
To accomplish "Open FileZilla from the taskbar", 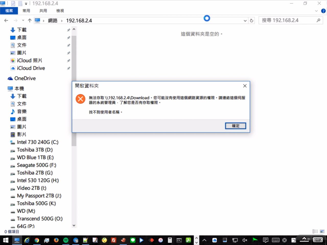I will tap(114, 240).
